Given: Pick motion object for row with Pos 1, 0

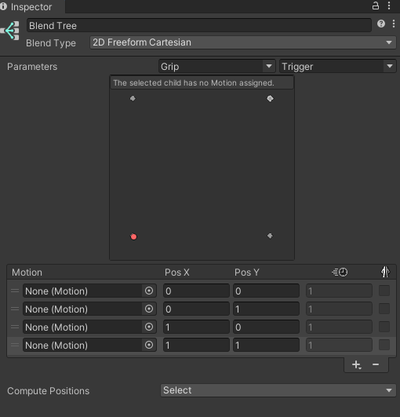Looking at the screenshot, I should click(x=149, y=327).
